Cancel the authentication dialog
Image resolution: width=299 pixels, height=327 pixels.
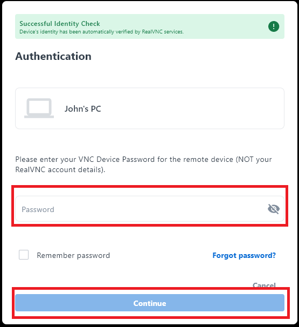[x=264, y=285]
